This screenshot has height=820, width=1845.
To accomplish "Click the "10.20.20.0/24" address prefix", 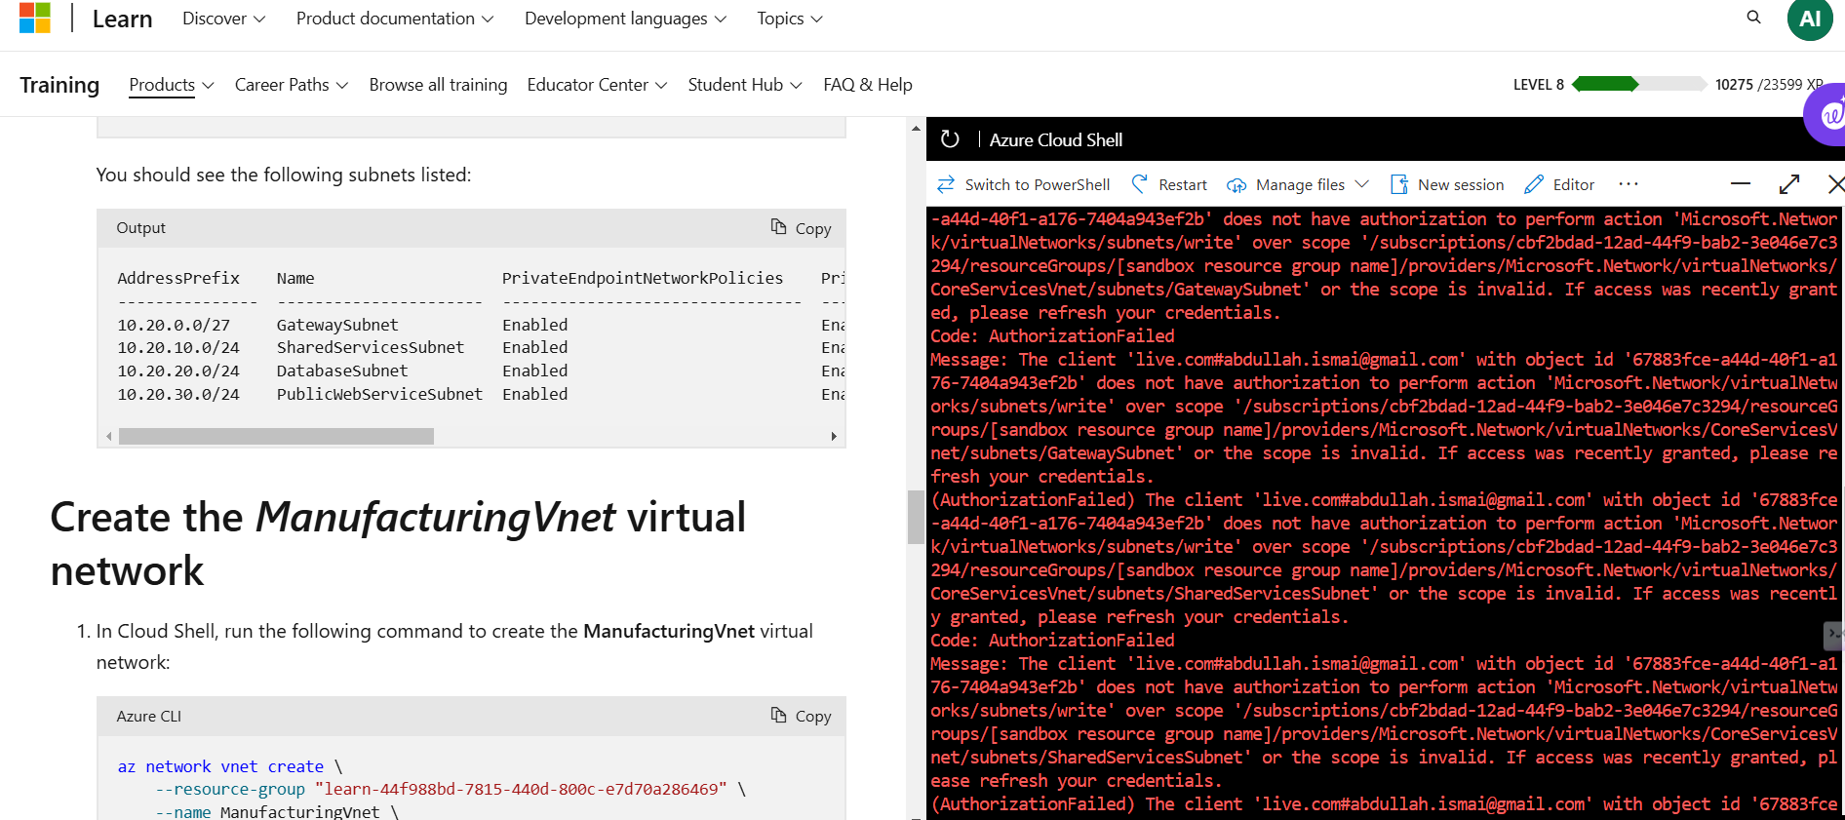I will (178, 371).
